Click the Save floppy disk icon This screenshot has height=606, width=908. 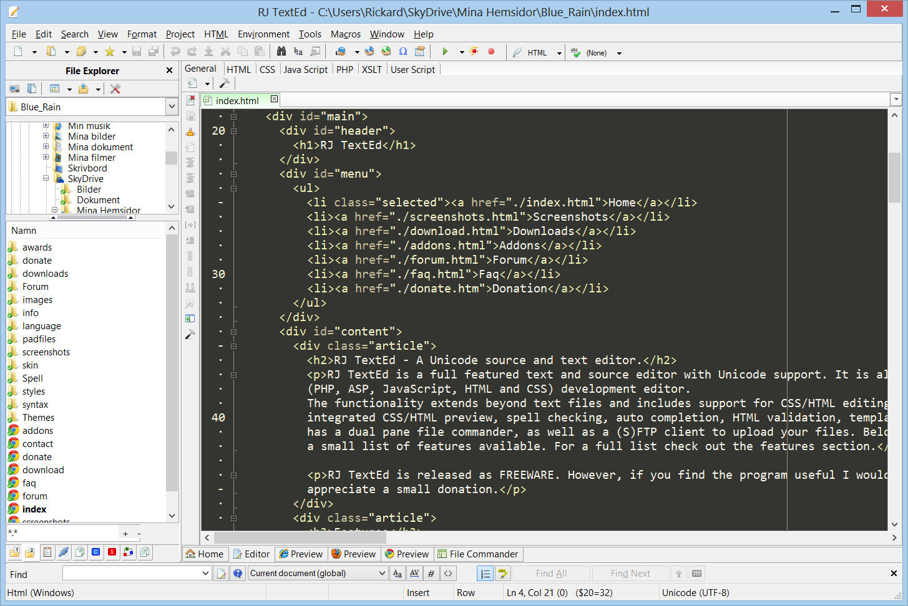coord(137,52)
